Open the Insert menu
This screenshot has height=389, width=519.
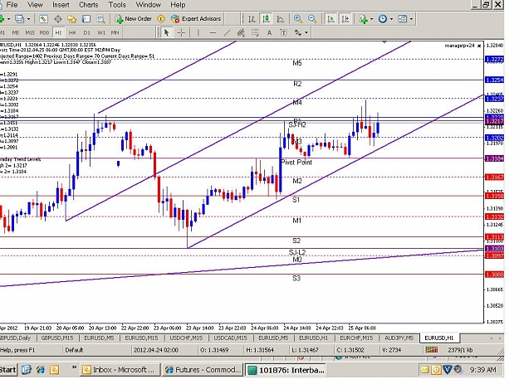tap(61, 5)
